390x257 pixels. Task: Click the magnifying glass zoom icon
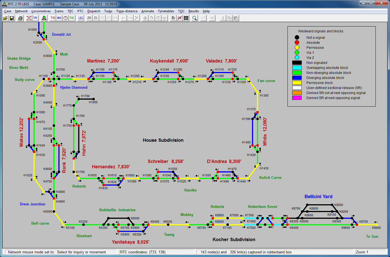tap(195, 18)
